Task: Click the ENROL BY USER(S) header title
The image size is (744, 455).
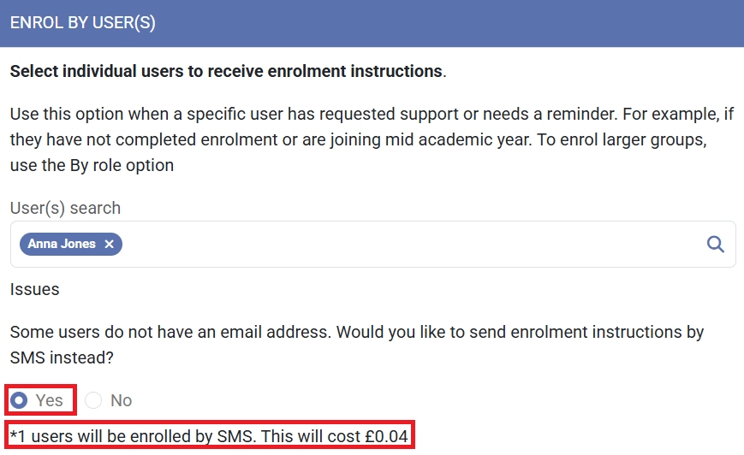Action: click(x=83, y=23)
